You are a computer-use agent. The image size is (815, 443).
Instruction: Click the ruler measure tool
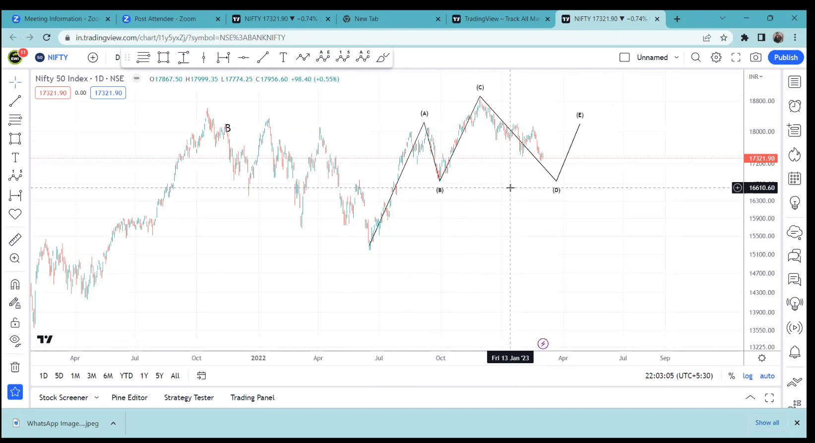point(15,240)
